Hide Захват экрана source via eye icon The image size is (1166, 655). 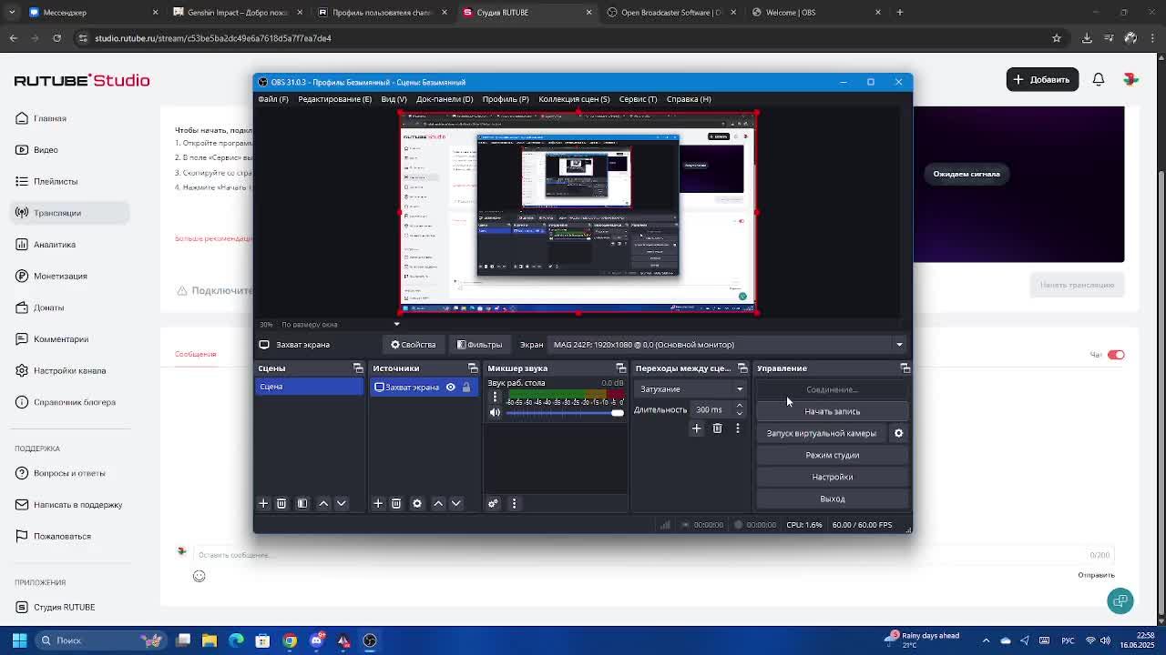[x=450, y=388]
